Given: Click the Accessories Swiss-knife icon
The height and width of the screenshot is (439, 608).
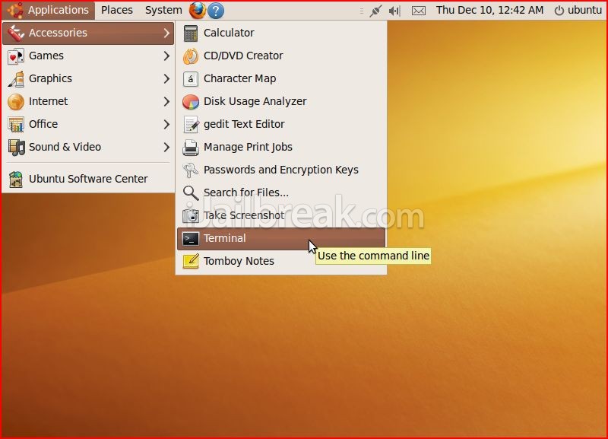Looking at the screenshot, I should point(16,33).
